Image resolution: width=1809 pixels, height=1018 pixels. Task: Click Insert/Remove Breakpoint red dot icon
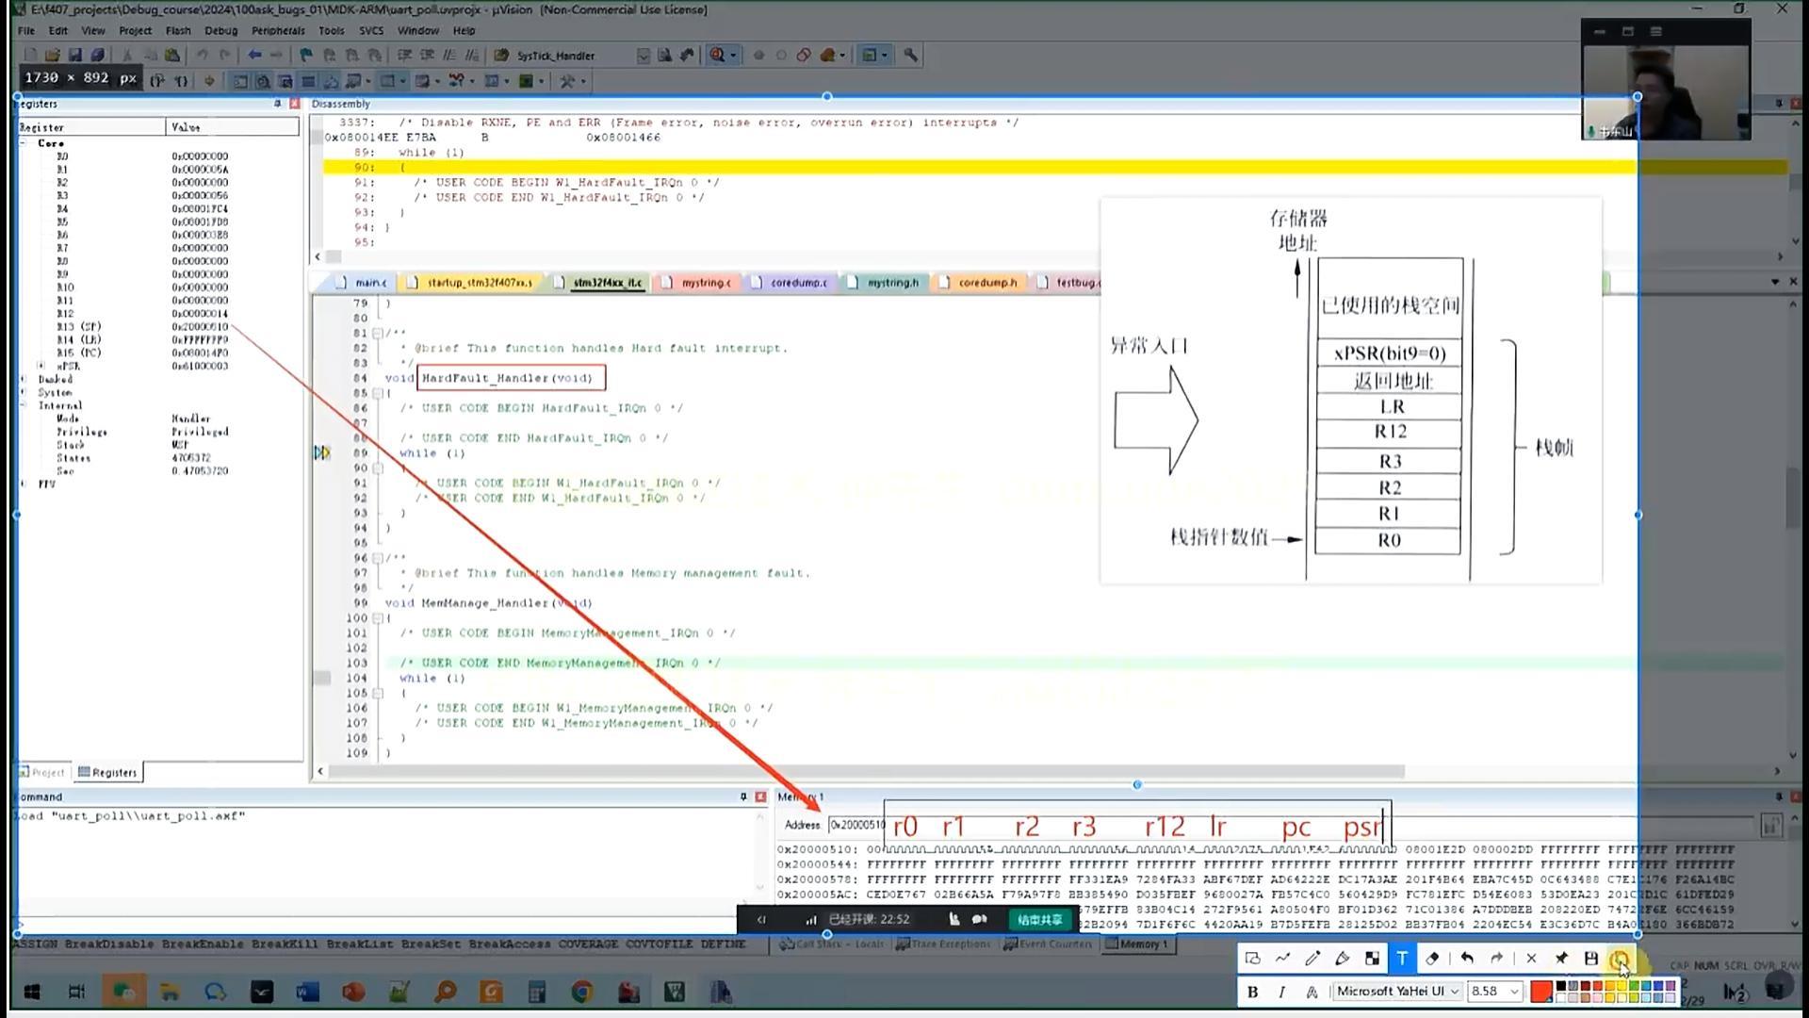(x=758, y=55)
